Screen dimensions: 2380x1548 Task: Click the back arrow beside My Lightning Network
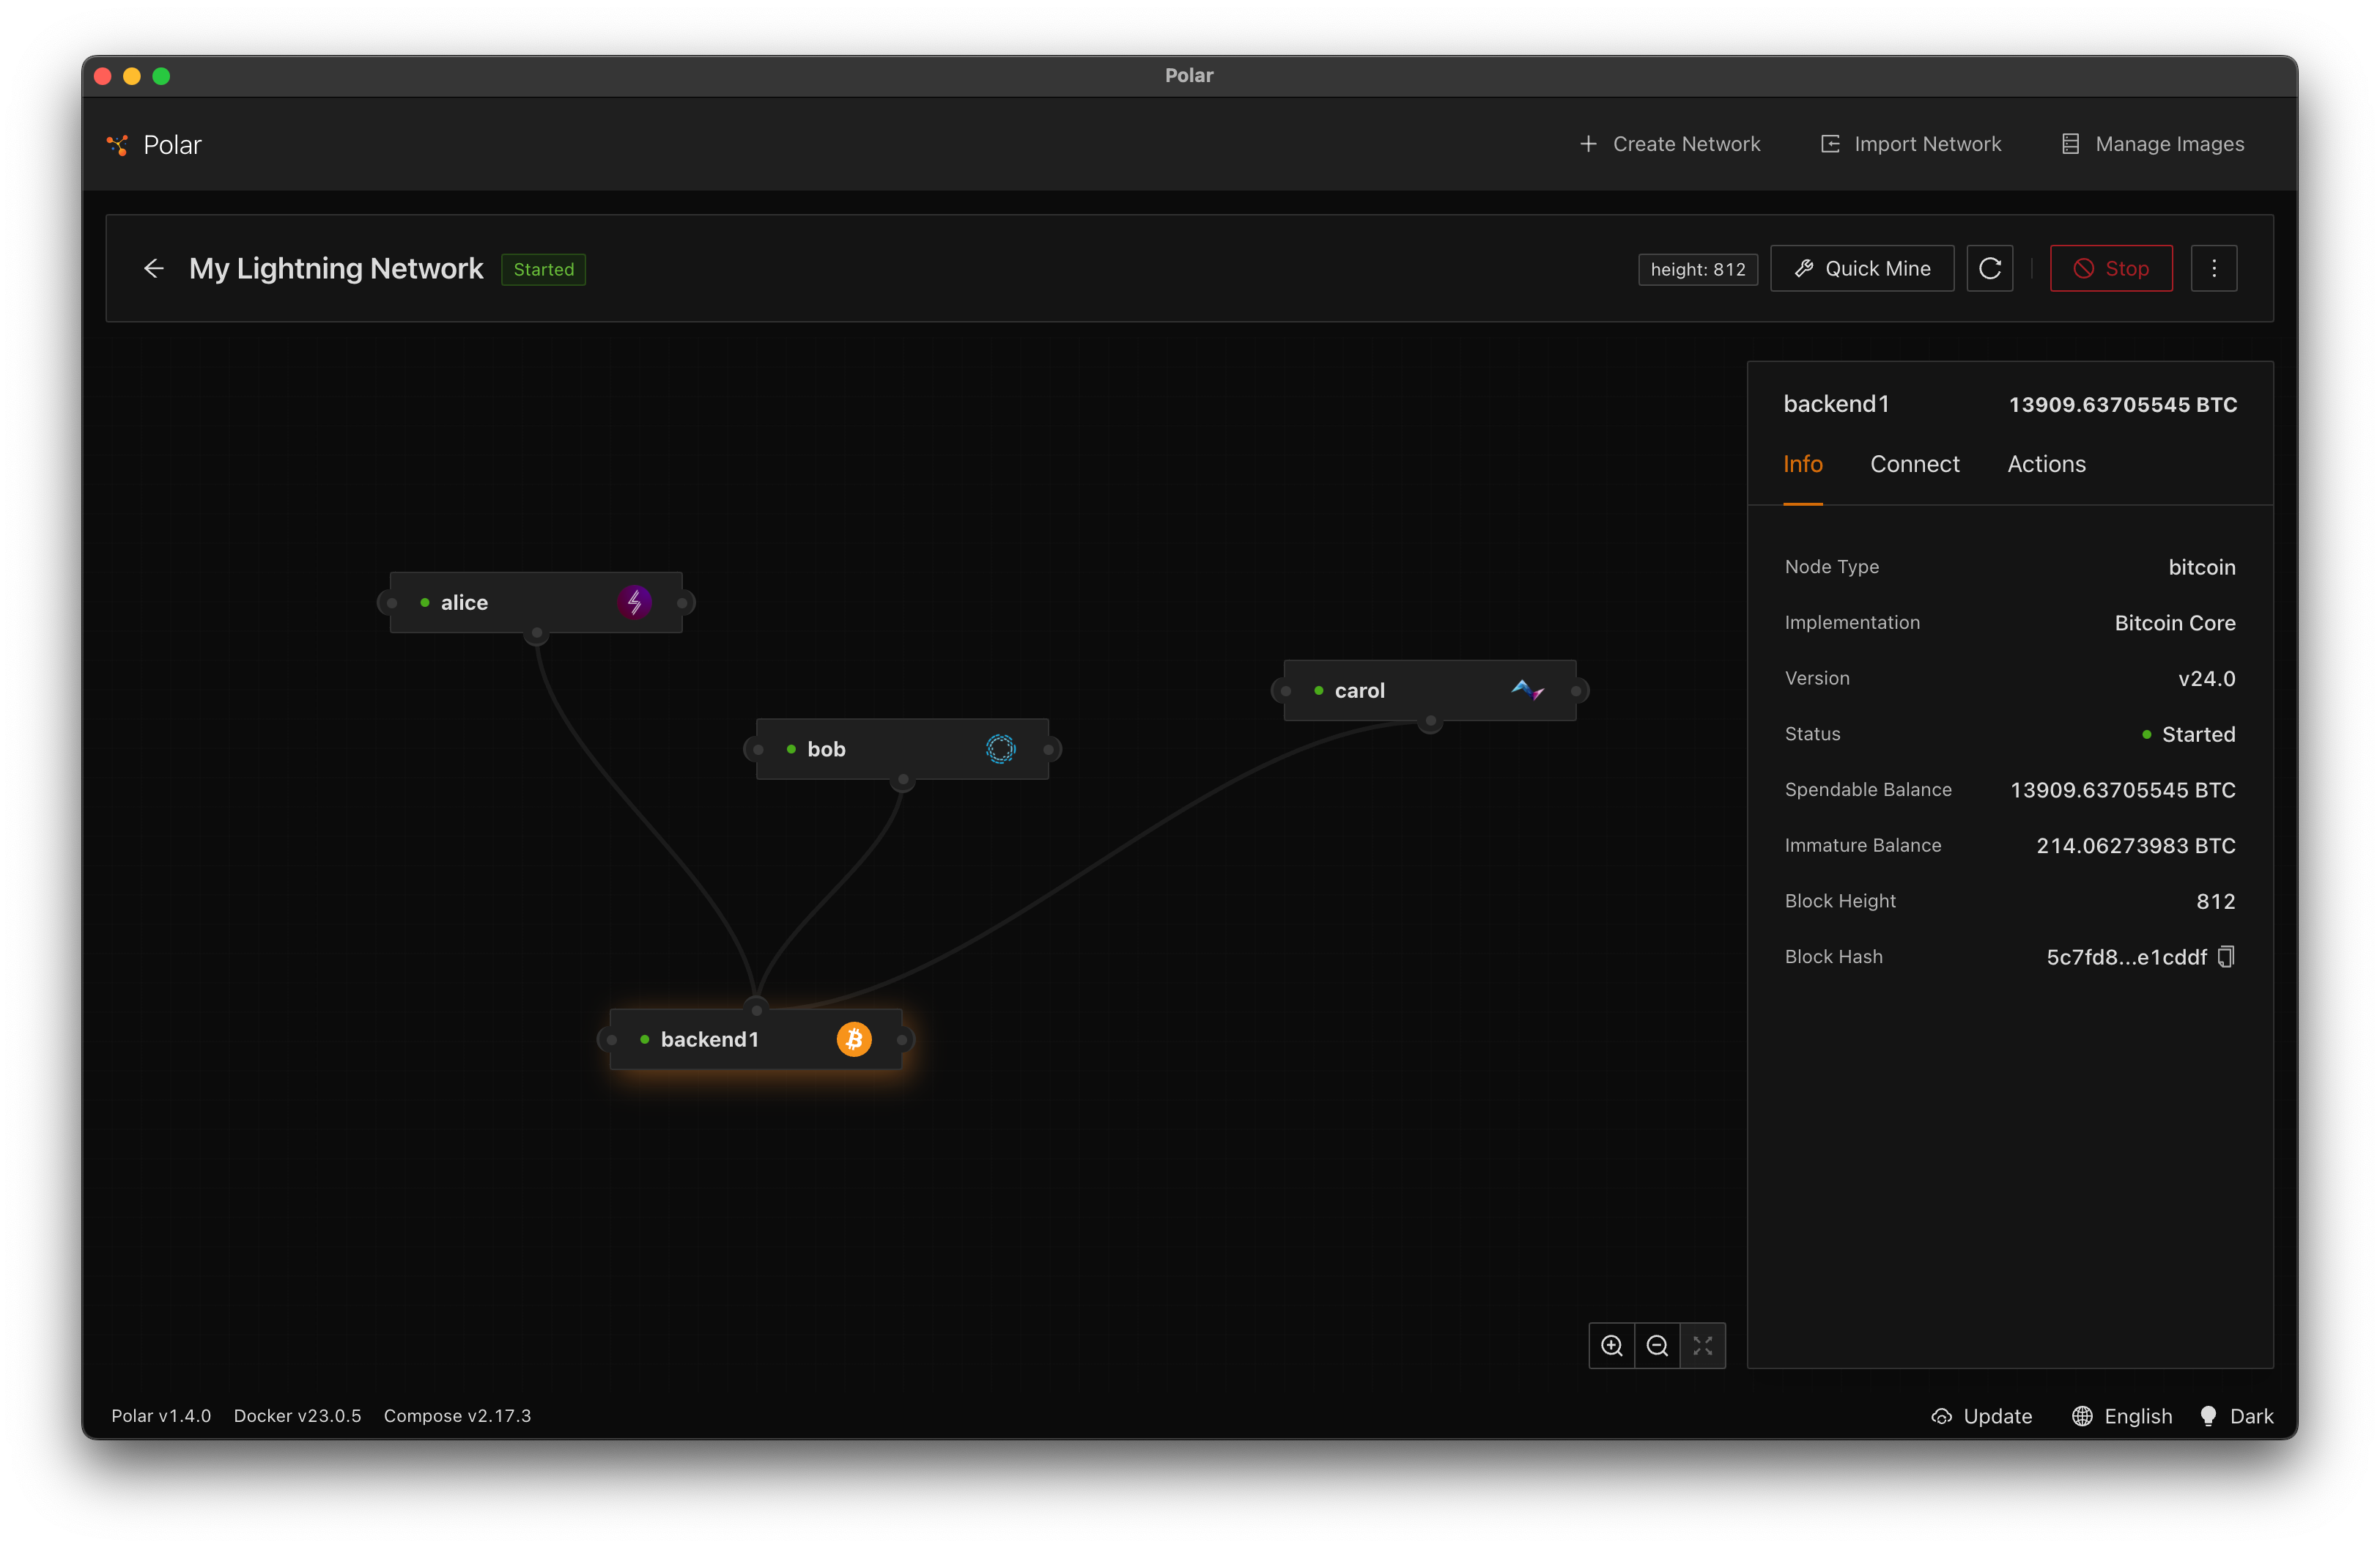(153, 268)
